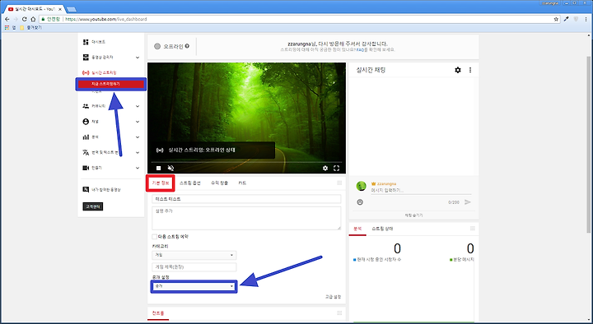Open the live chat three-dot menu
This screenshot has height=324, width=593.
click(x=470, y=70)
